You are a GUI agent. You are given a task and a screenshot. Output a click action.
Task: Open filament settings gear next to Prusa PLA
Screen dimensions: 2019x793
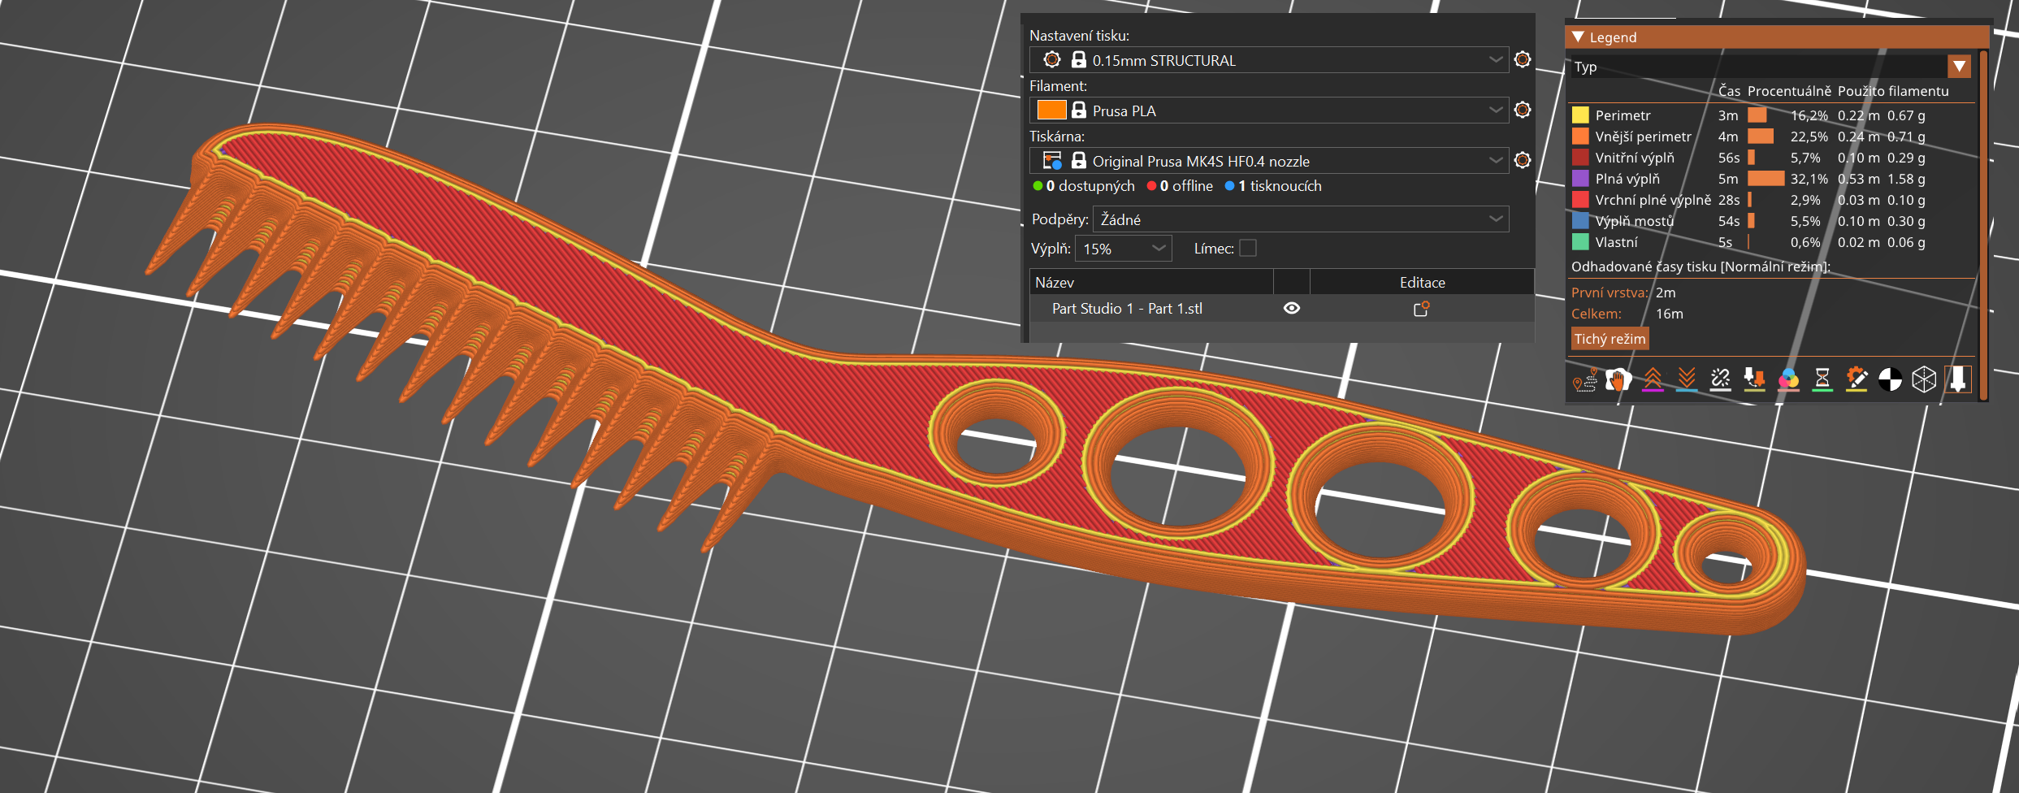click(1523, 110)
